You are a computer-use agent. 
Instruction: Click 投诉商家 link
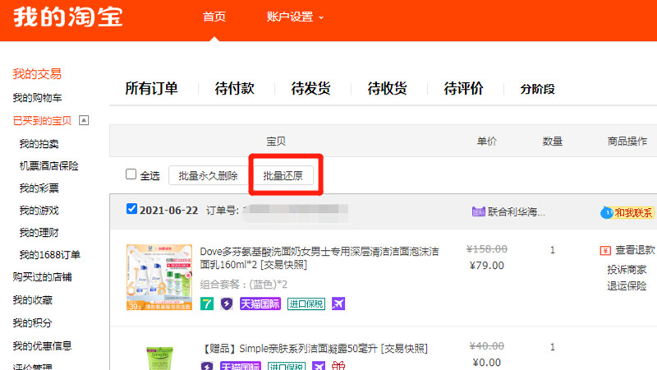click(627, 270)
